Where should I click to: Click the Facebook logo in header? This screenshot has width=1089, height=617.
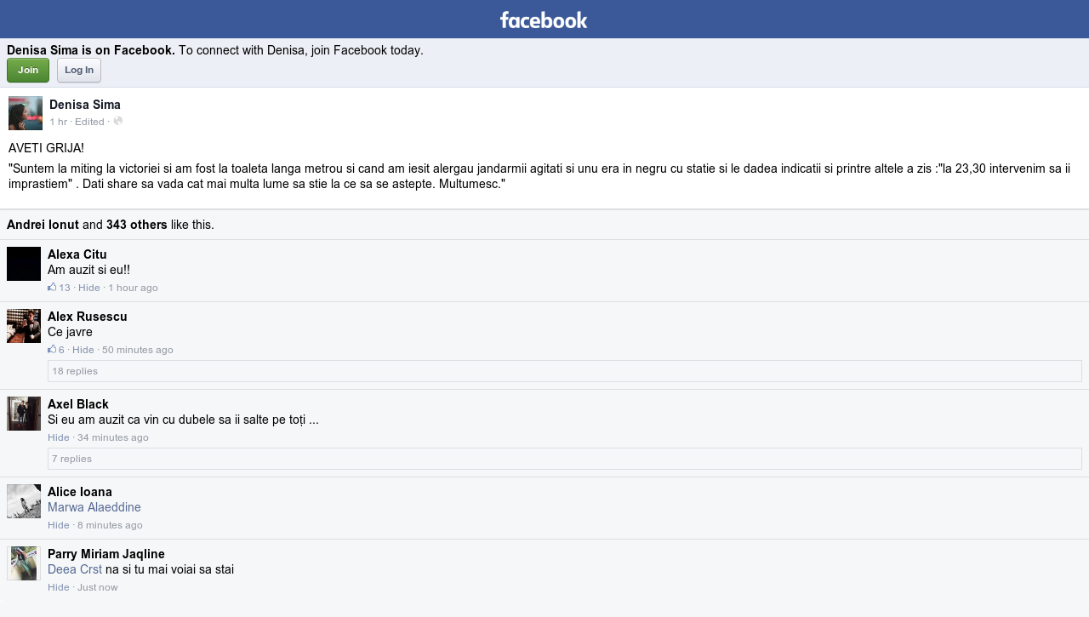[544, 20]
